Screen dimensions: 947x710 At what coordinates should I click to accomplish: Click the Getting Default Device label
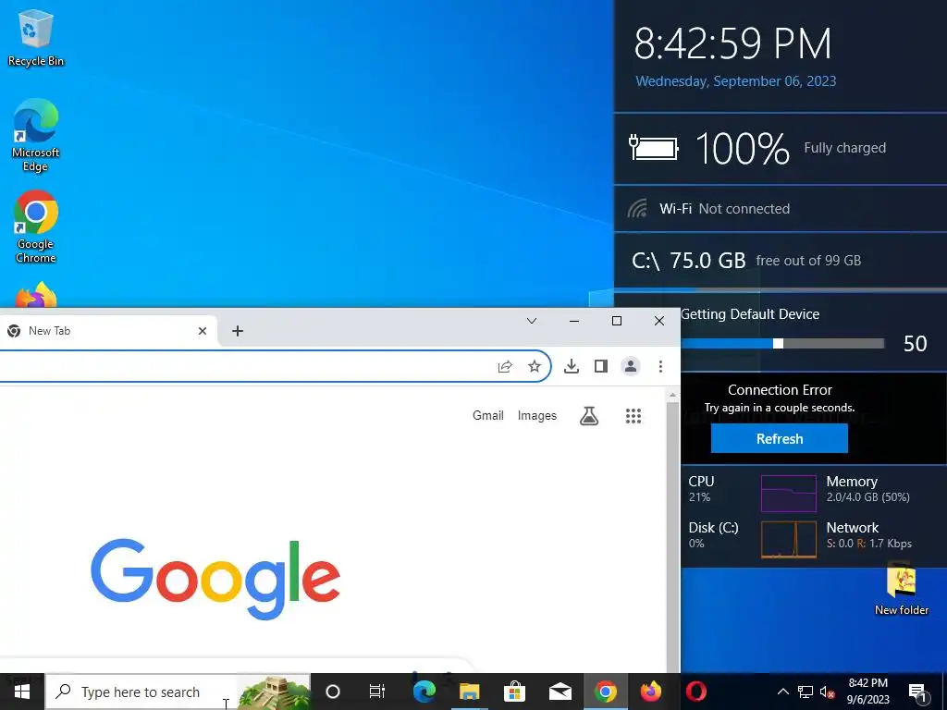tap(750, 314)
